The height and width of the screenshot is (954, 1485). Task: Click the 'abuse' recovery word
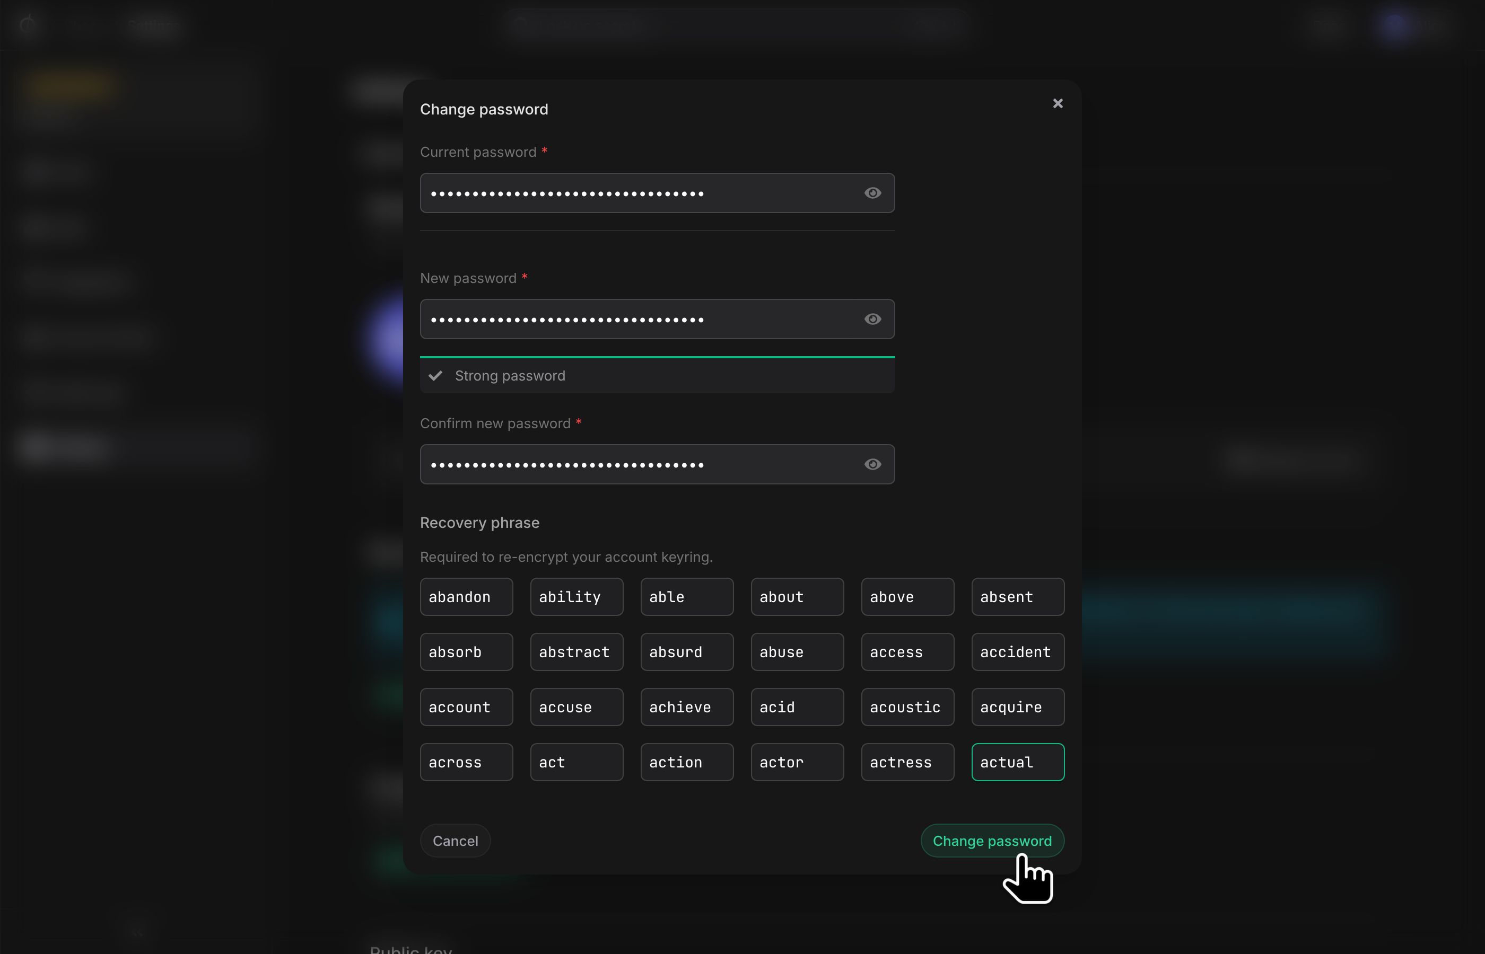click(x=797, y=652)
